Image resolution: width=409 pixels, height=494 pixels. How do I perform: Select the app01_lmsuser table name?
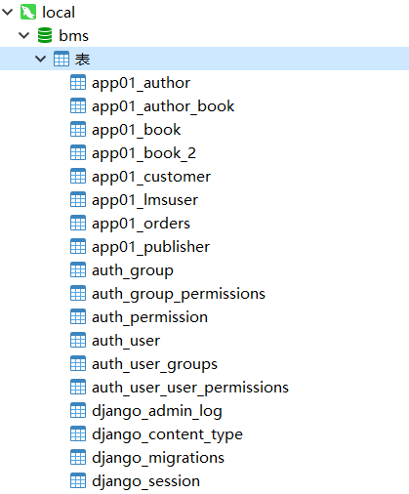point(144,200)
